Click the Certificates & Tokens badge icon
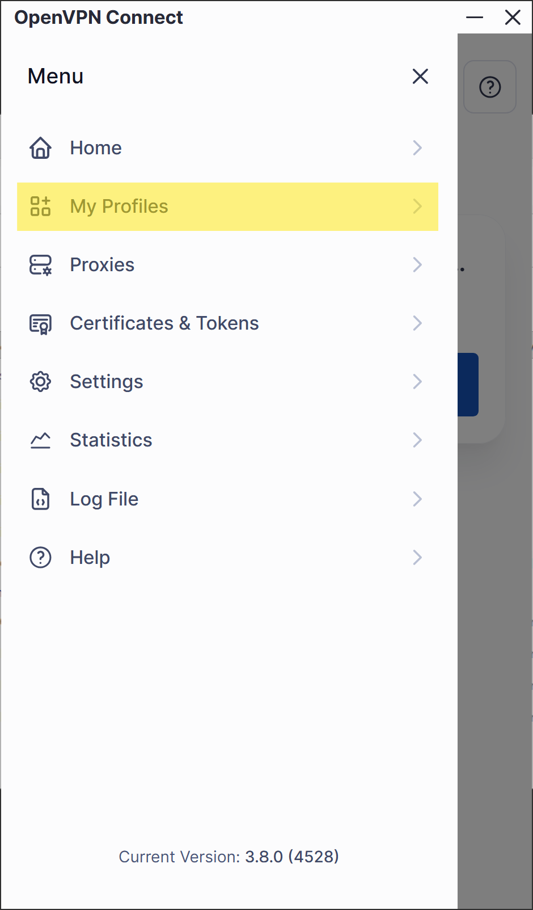 (40, 323)
